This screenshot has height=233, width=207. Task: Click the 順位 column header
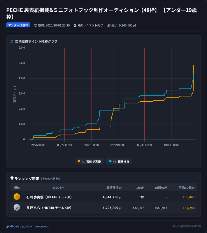tap(17, 188)
